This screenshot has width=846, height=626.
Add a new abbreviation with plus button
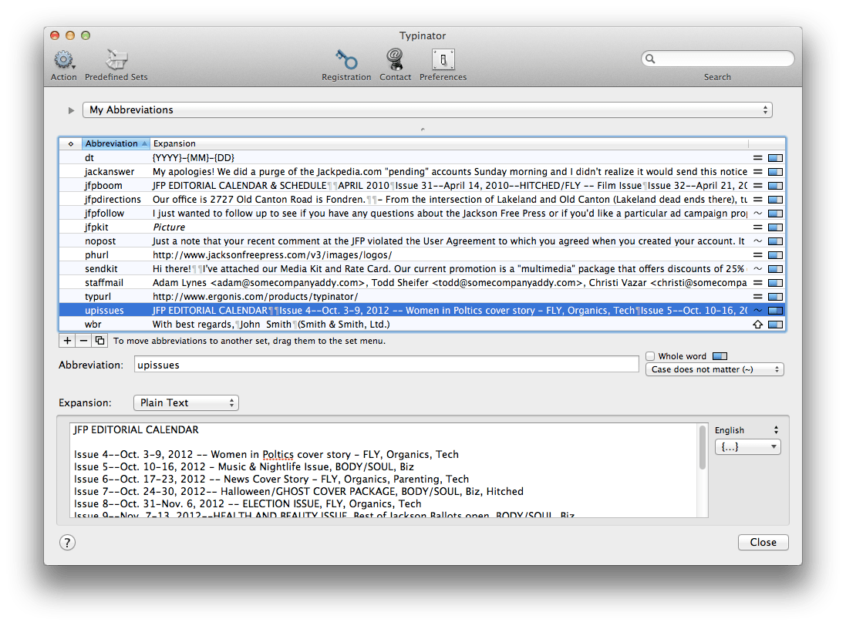[67, 340]
